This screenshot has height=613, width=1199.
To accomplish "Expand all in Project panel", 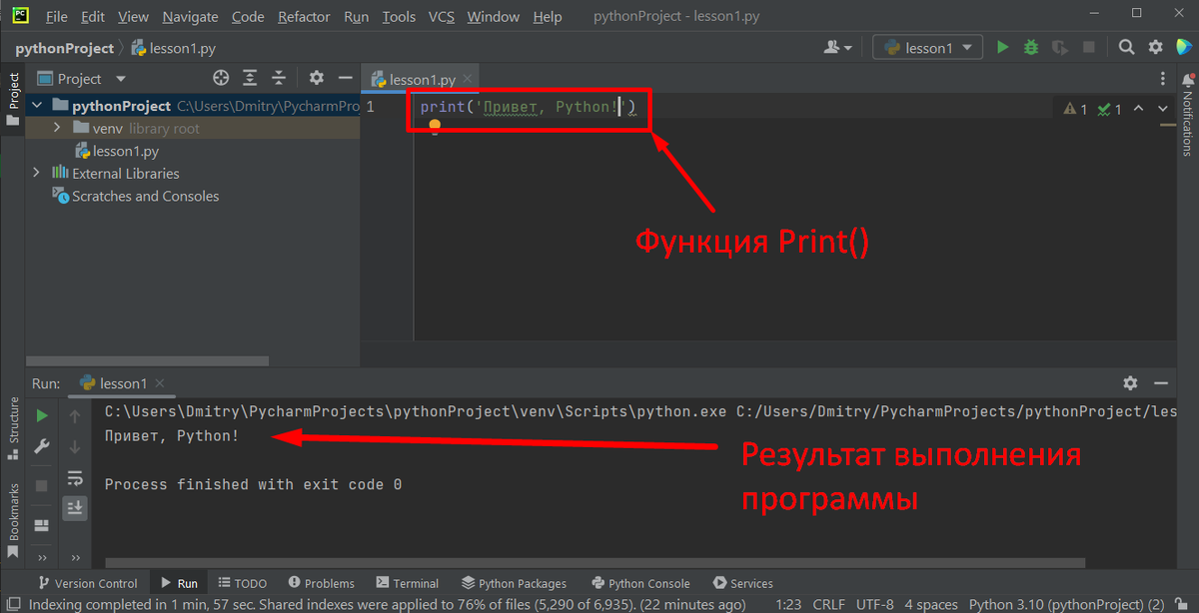I will tap(251, 78).
